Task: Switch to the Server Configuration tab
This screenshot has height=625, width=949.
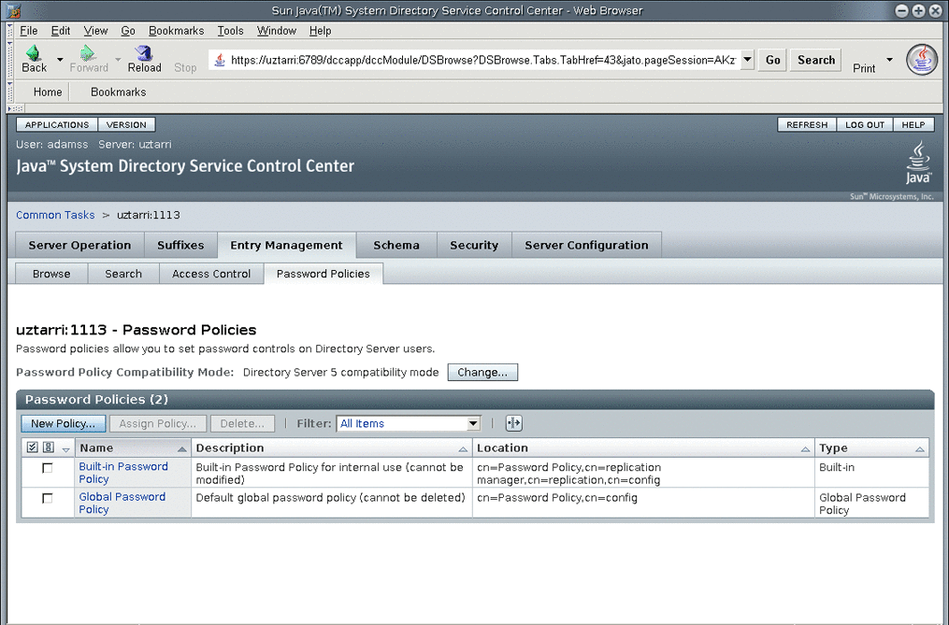Action: click(x=586, y=245)
